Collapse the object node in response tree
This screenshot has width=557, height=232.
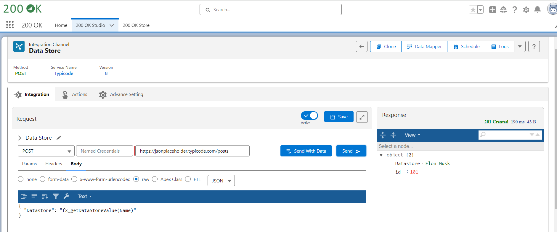point(381,155)
